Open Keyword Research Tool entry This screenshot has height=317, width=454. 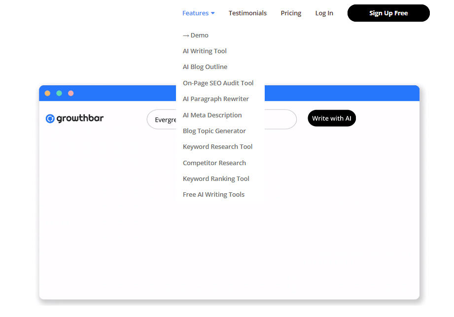[x=217, y=147]
